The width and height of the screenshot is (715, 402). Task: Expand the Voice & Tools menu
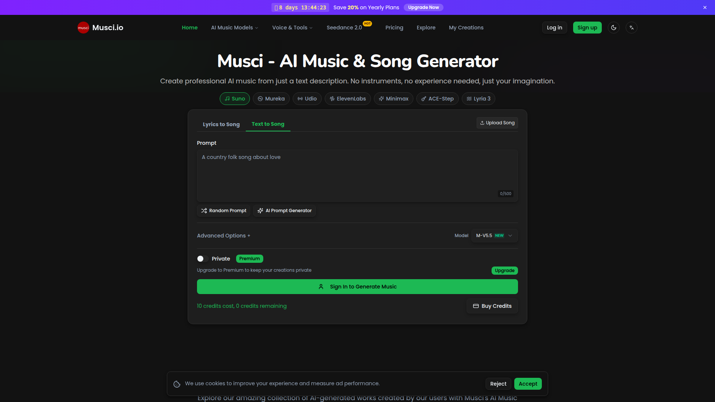[x=292, y=28]
